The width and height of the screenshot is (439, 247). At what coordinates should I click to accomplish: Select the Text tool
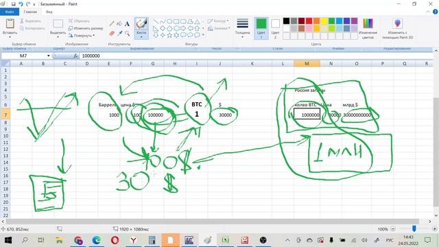pos(127,24)
